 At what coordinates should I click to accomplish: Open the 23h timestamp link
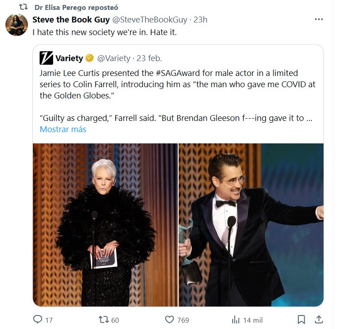[x=200, y=20]
